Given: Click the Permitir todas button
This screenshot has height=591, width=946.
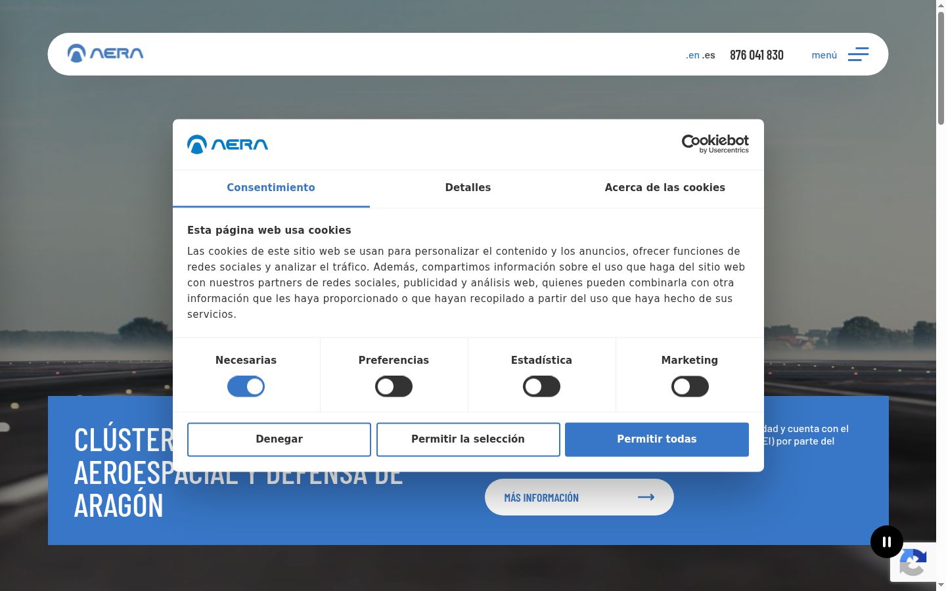Looking at the screenshot, I should pyautogui.click(x=657, y=439).
